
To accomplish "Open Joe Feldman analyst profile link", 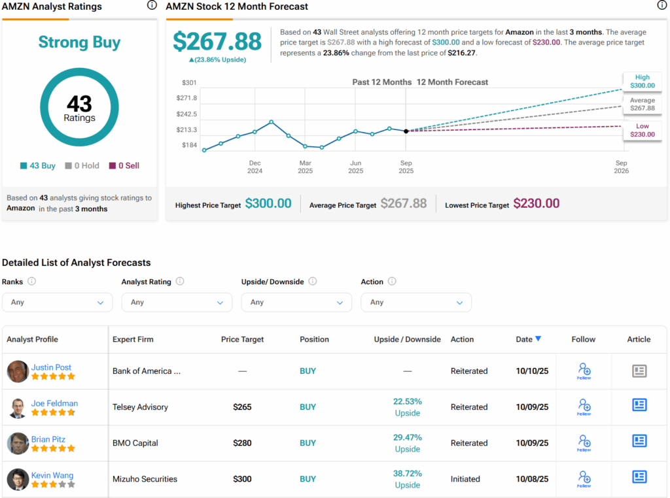I will [x=54, y=403].
